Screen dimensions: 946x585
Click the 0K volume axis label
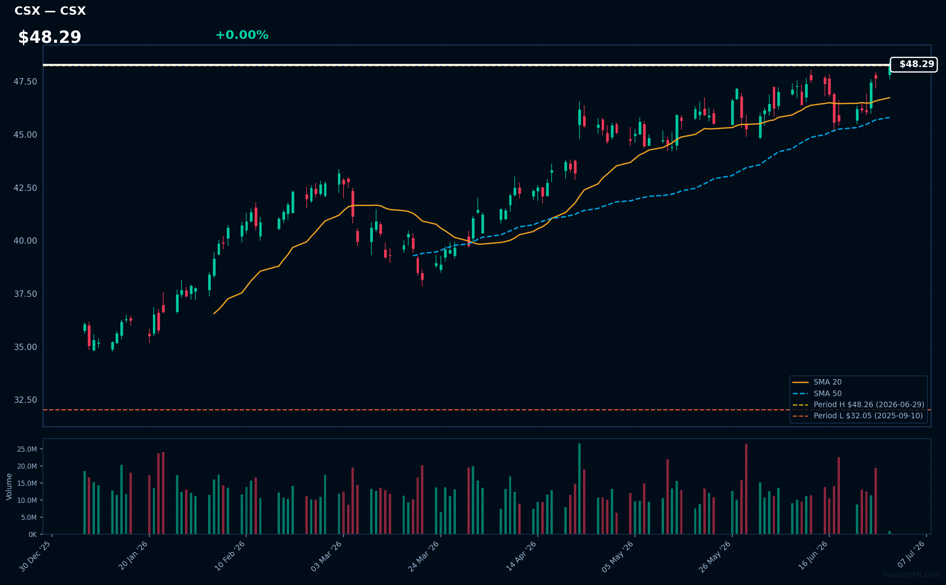(x=33, y=535)
